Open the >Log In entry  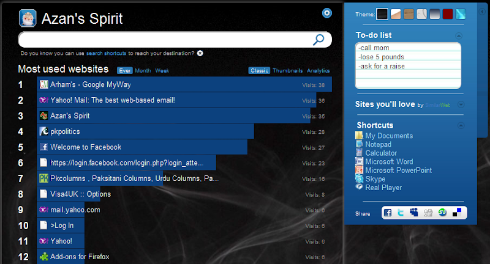pyautogui.click(x=61, y=226)
